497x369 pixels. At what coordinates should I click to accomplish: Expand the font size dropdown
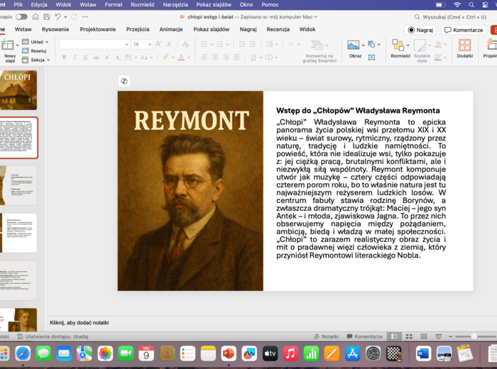(x=149, y=44)
